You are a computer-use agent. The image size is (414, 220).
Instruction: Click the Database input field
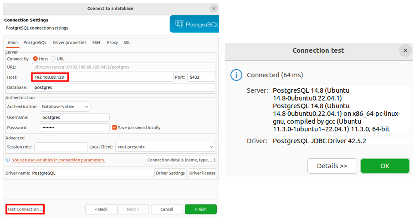(123, 87)
